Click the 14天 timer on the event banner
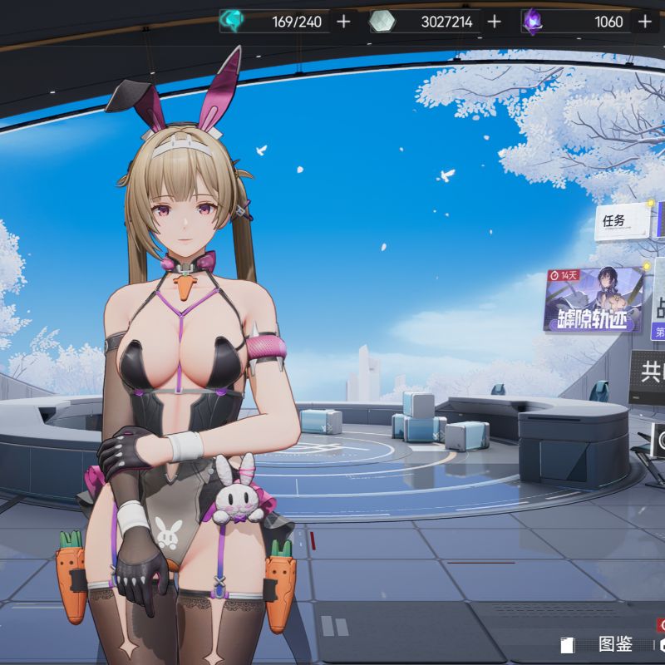Screen dimensions: 665x665 pos(564,276)
